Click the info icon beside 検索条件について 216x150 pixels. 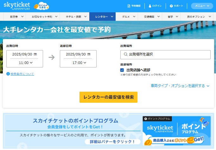point(8,74)
